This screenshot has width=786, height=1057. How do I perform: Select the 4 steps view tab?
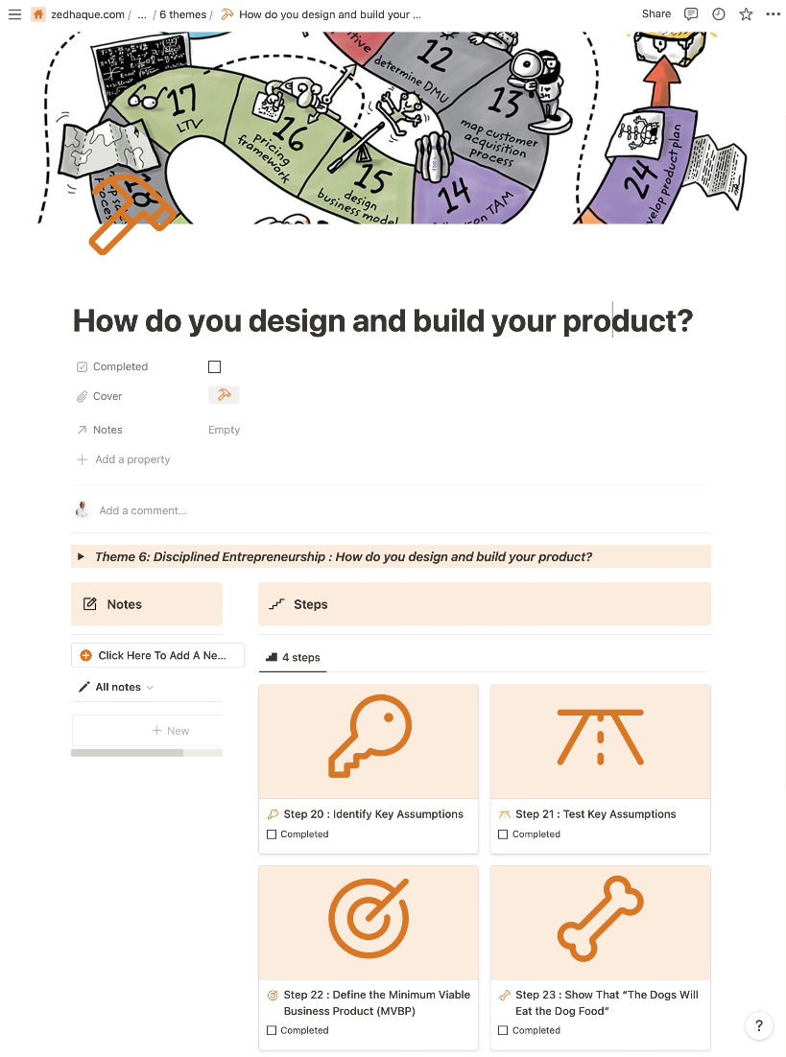(293, 657)
